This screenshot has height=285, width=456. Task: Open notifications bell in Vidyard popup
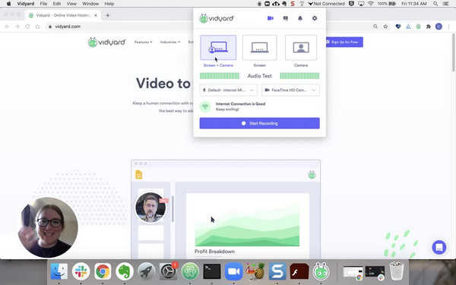click(x=300, y=18)
